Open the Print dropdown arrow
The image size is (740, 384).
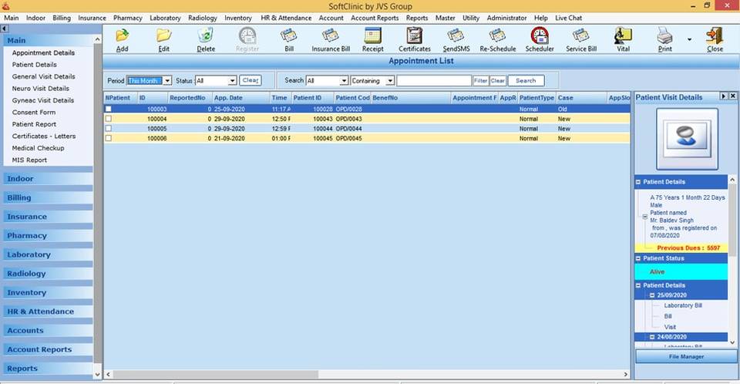[689, 39]
